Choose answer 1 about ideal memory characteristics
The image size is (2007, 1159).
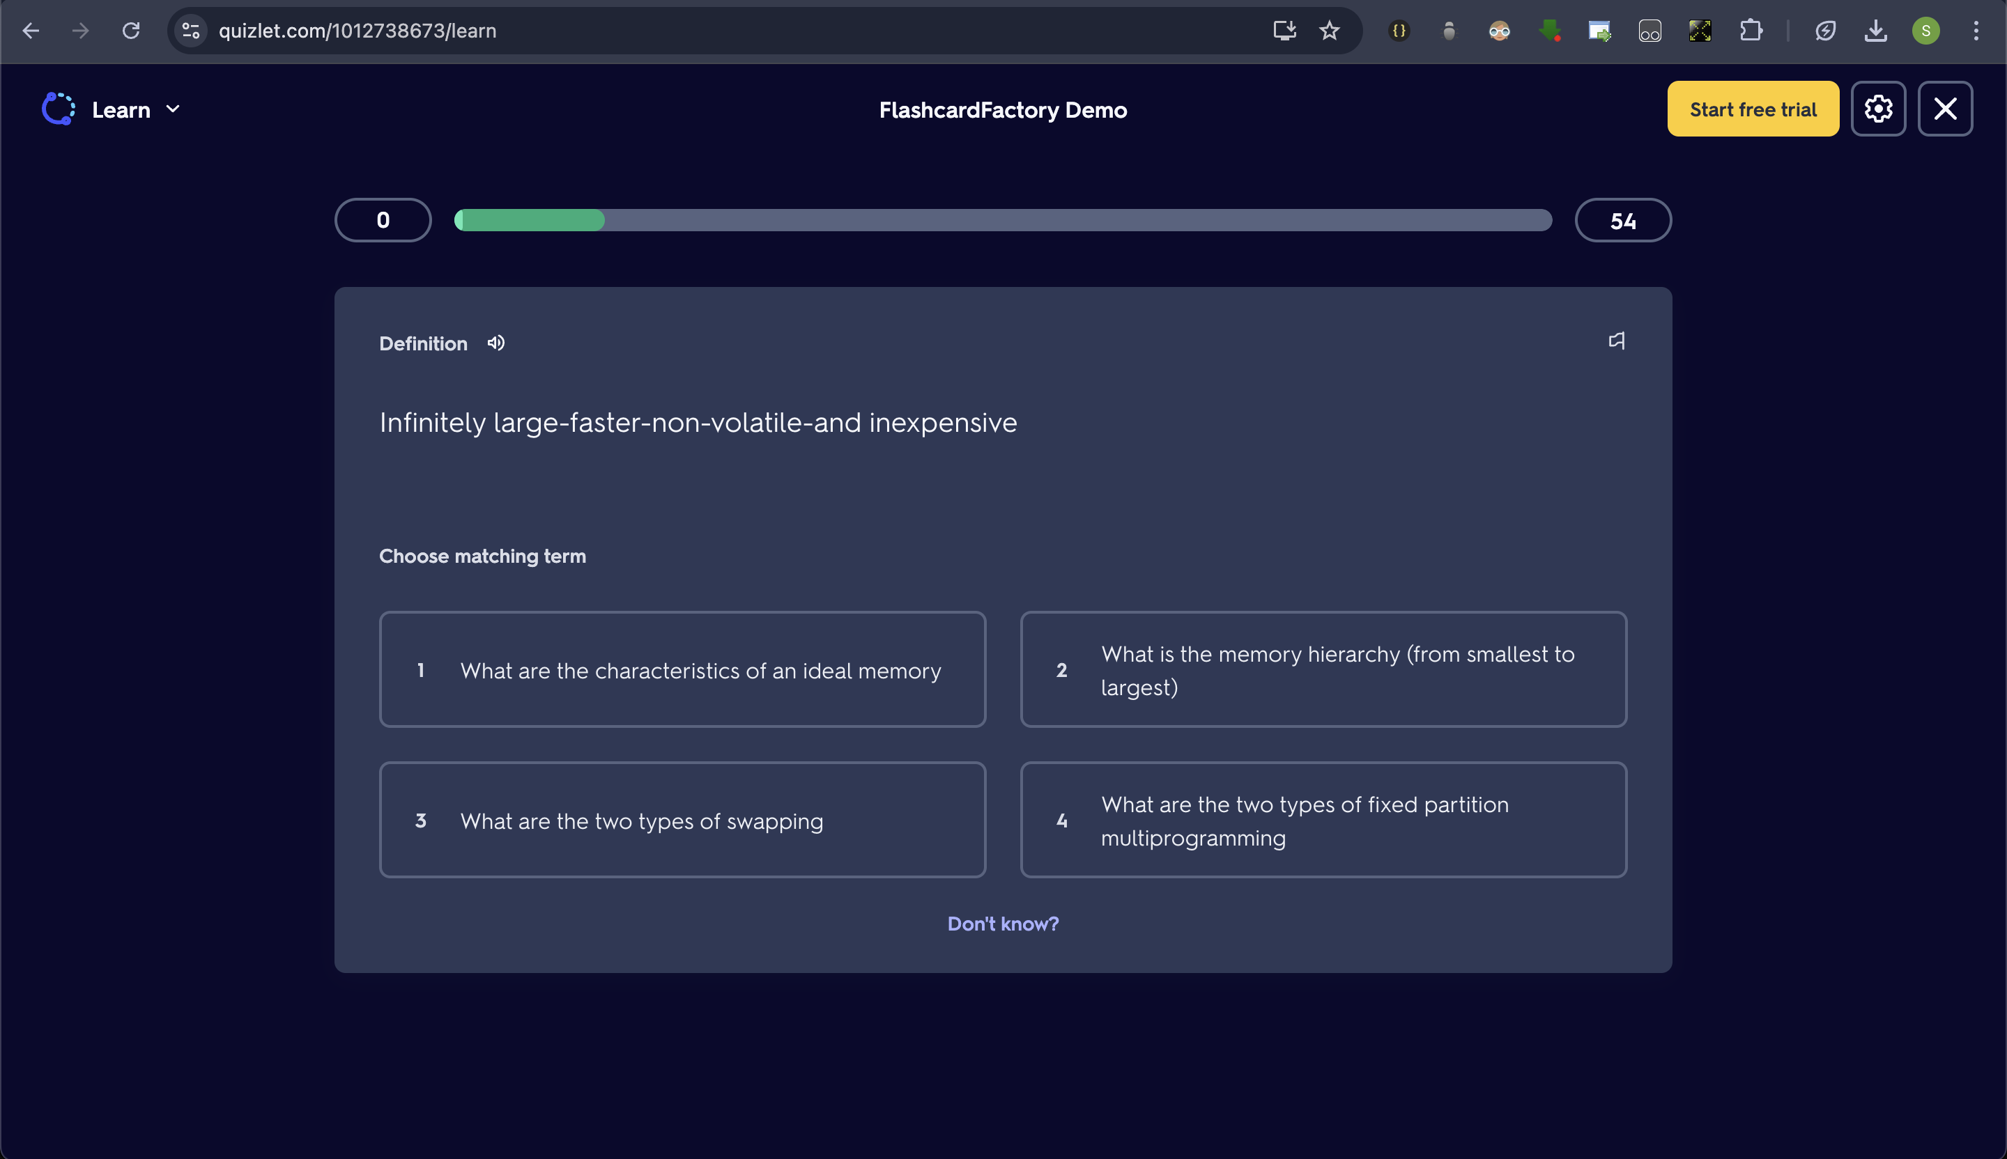[682, 669]
